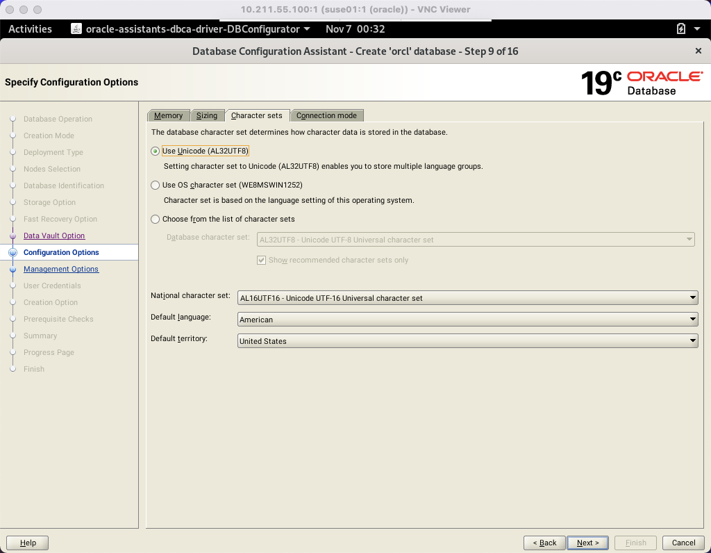711x553 pixels.
Task: Click the Data Vault Option step bullet icon
Action: [x=12, y=236]
